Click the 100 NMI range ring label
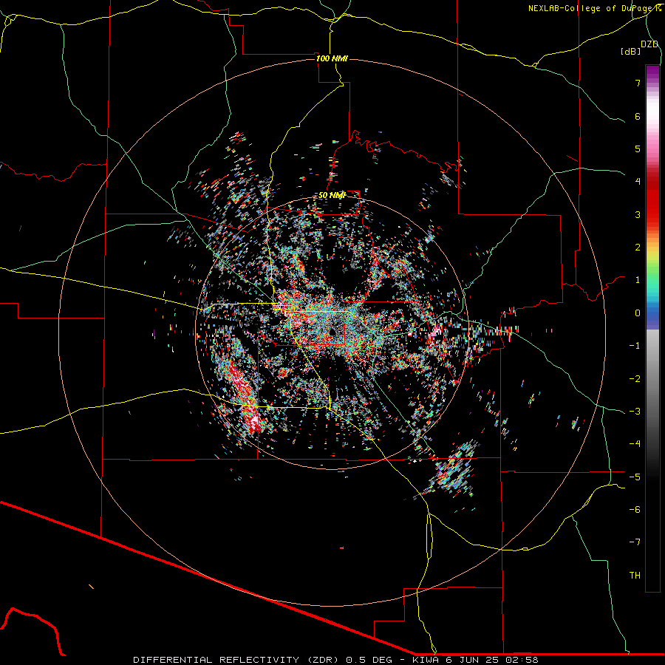 332,58
